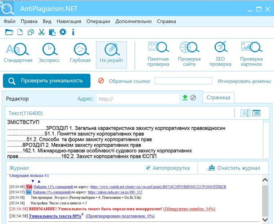This screenshot has width=274, height=224.
Task: Click the Очистить журнал button
Action: 233,168
